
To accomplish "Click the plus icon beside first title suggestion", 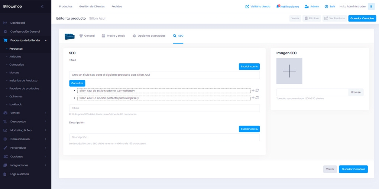I will point(253,90).
